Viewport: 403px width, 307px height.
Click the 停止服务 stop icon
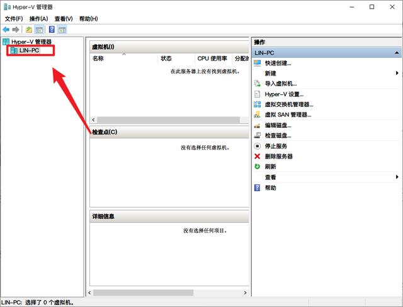[258, 146]
